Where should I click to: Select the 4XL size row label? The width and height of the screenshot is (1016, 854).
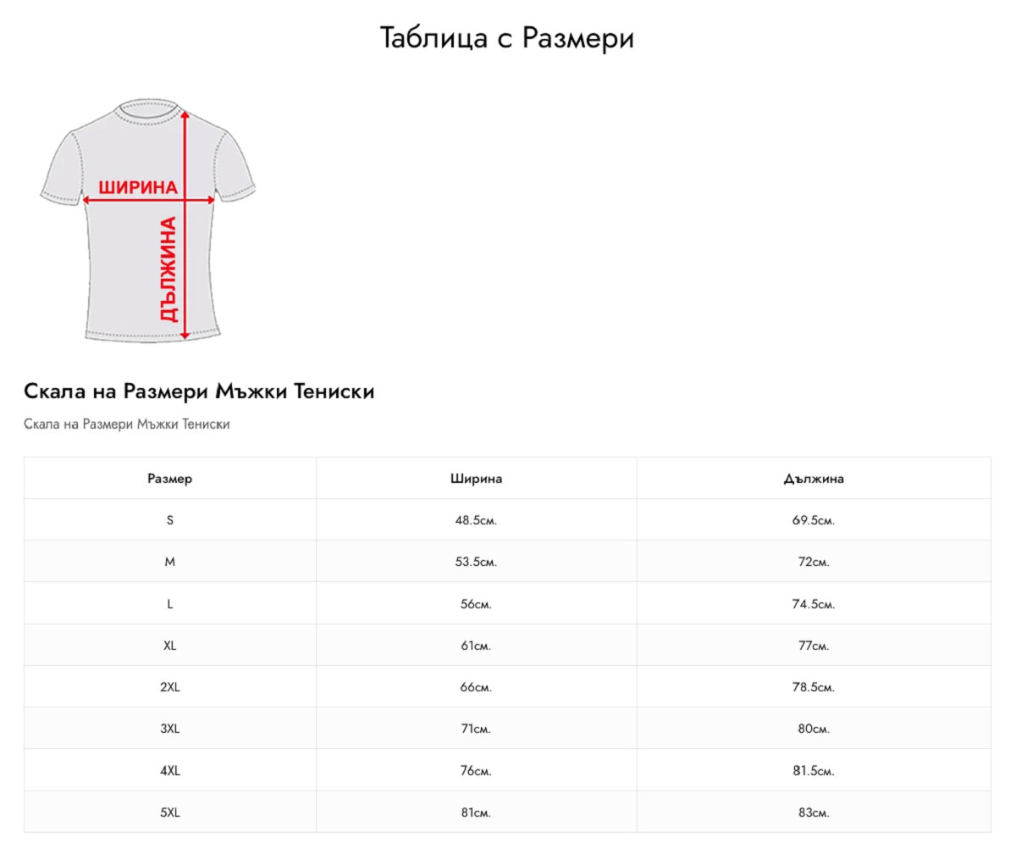click(169, 771)
